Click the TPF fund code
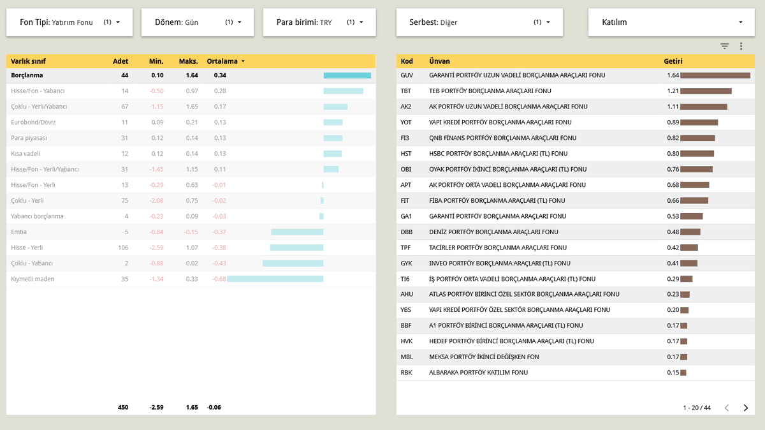 tap(406, 248)
